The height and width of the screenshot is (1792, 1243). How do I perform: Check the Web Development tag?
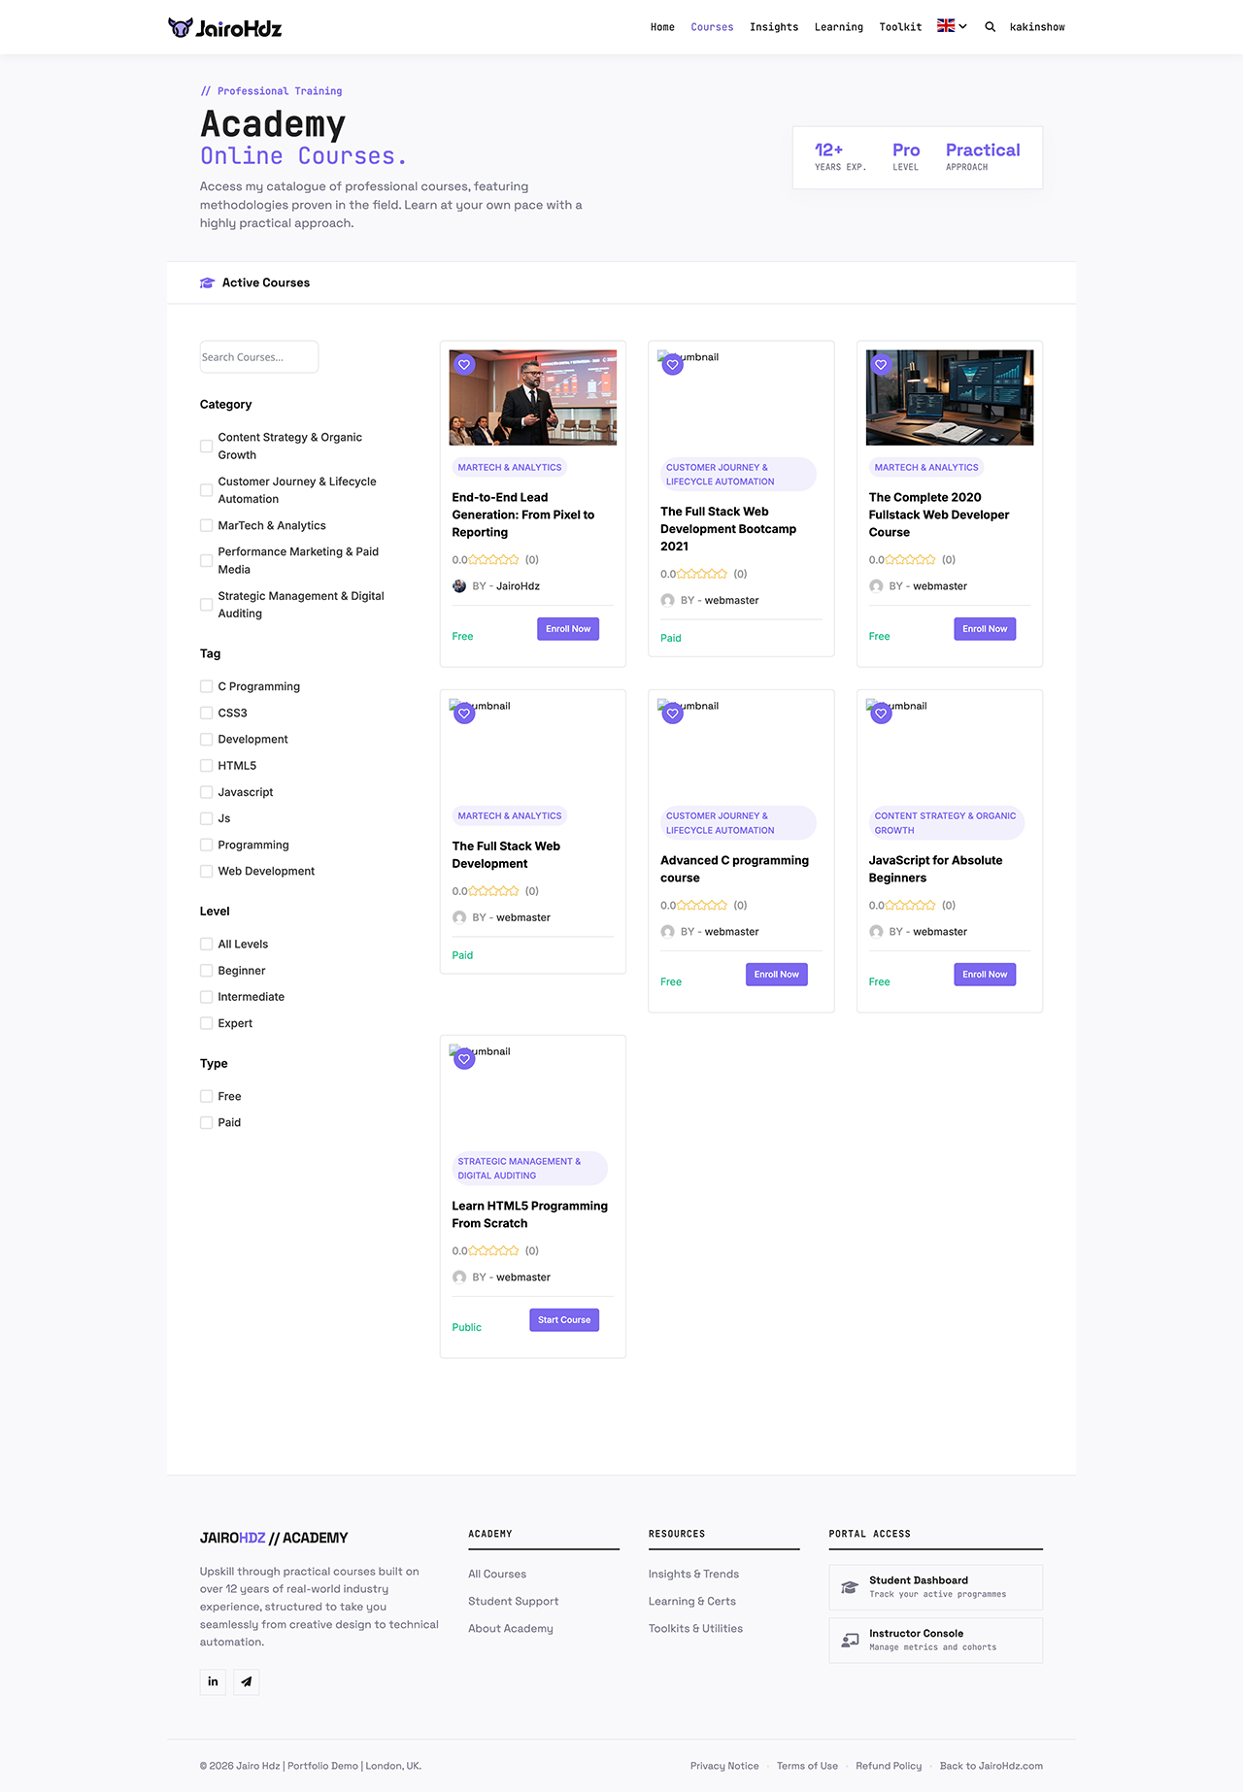coord(206,872)
